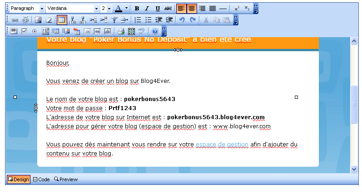Insert a checkbox form element
362x193 pixels.
(24, 31)
